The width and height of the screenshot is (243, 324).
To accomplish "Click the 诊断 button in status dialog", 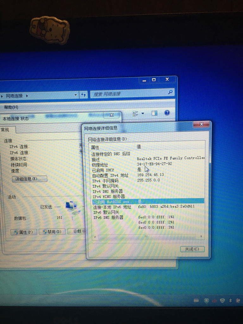I will click(77, 231).
